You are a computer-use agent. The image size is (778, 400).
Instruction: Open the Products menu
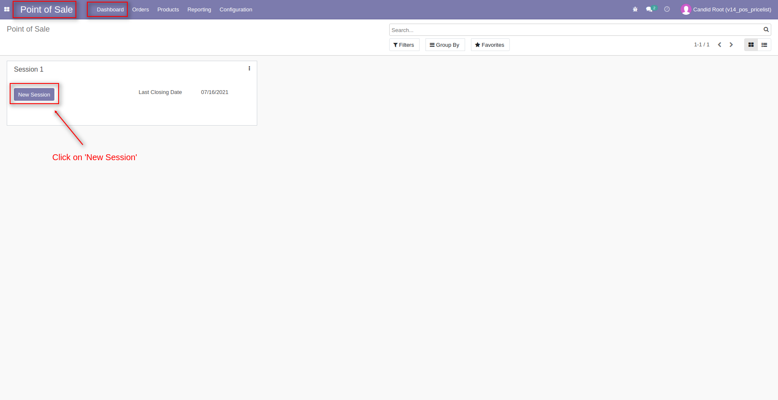pyautogui.click(x=168, y=9)
